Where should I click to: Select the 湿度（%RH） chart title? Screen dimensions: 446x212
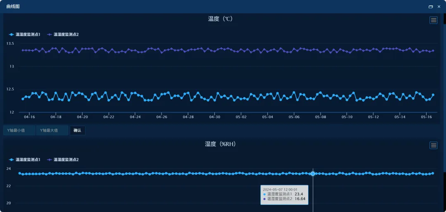pyautogui.click(x=221, y=144)
